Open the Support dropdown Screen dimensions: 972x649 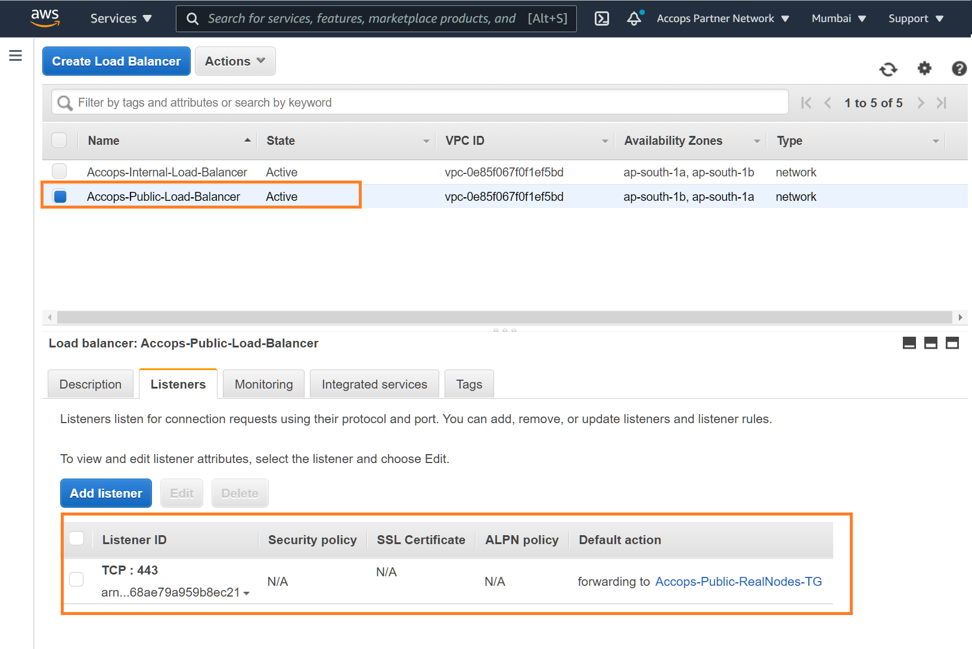915,18
